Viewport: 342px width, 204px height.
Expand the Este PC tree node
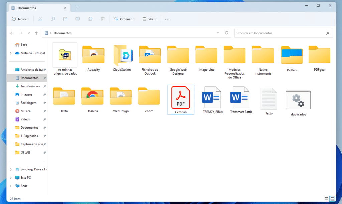coord(11,178)
